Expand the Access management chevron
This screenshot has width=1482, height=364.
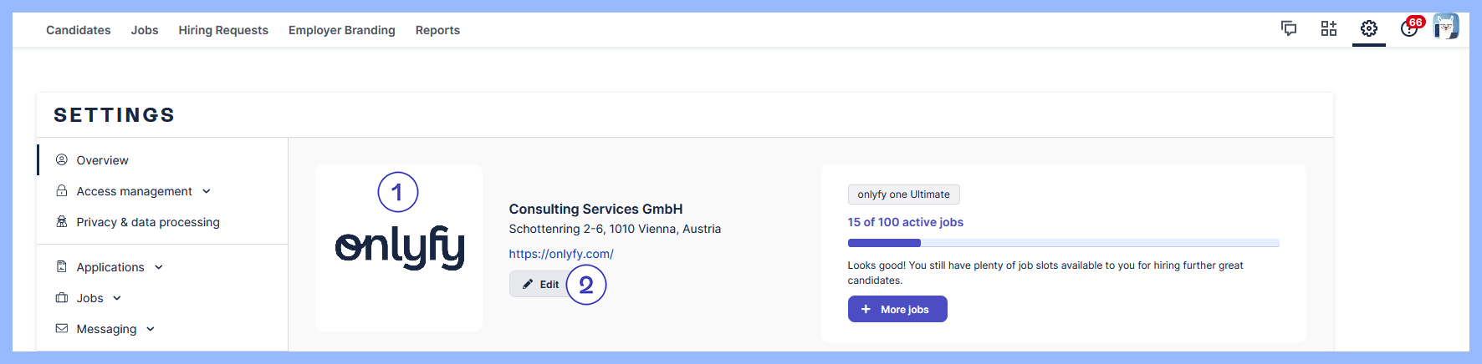(207, 191)
